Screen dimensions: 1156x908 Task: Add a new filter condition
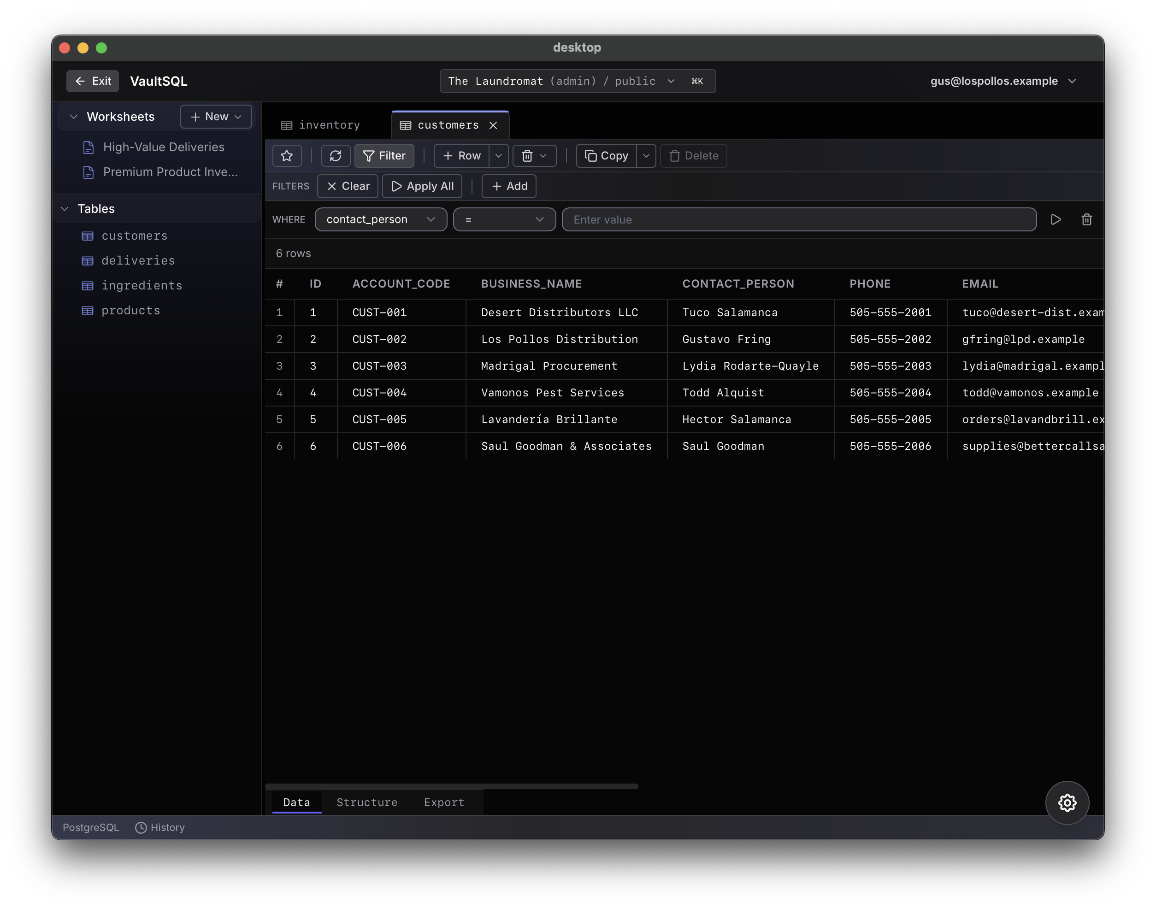509,186
